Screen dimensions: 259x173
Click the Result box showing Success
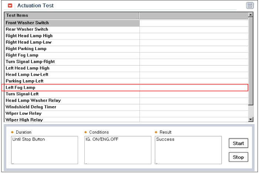(188, 150)
